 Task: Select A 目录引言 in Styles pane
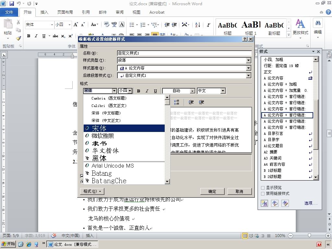click(288, 134)
